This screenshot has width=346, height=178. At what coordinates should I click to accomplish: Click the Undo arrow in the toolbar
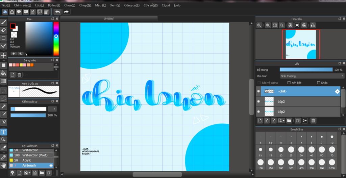pyautogui.click(x=57, y=12)
